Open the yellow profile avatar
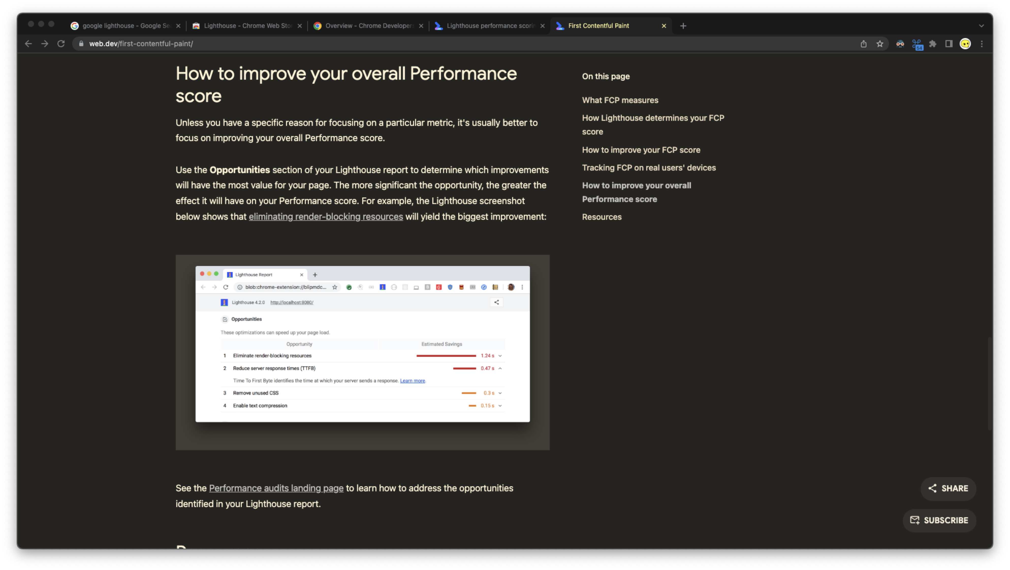Screen dimensions: 1010x570 (x=965, y=44)
